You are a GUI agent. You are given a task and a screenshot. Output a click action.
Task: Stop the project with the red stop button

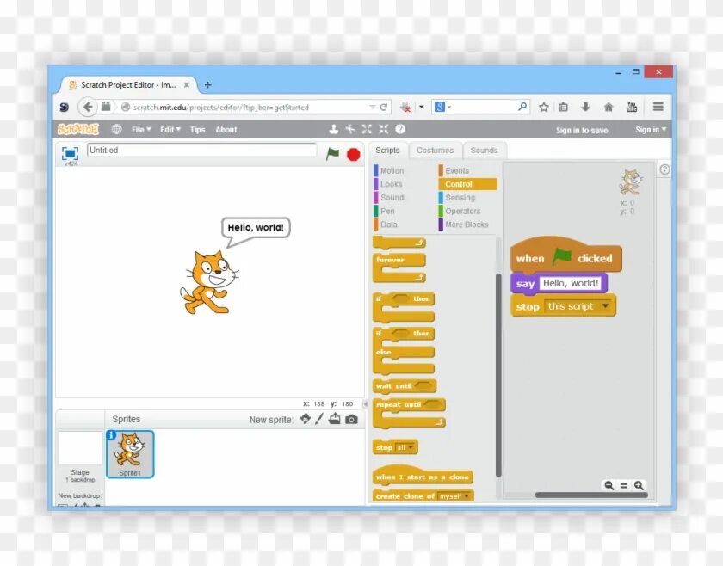tap(354, 155)
